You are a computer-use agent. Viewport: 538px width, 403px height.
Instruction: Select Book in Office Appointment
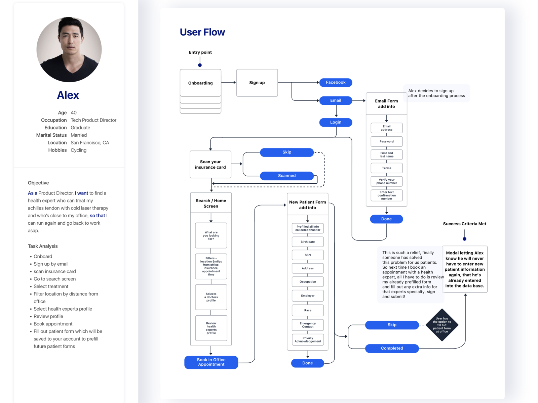tap(211, 362)
